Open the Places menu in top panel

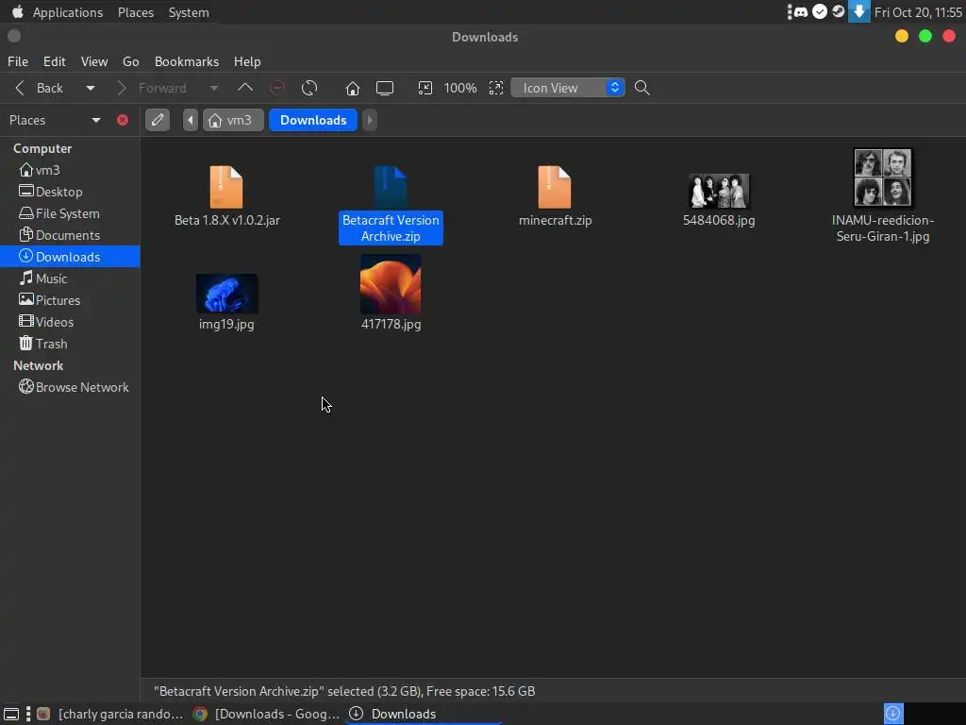point(136,12)
